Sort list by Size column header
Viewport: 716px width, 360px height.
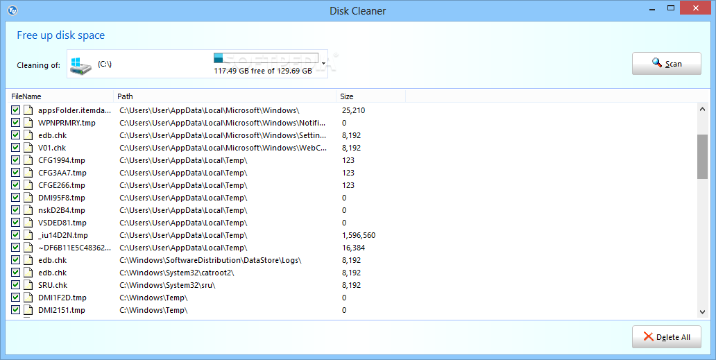coord(370,96)
